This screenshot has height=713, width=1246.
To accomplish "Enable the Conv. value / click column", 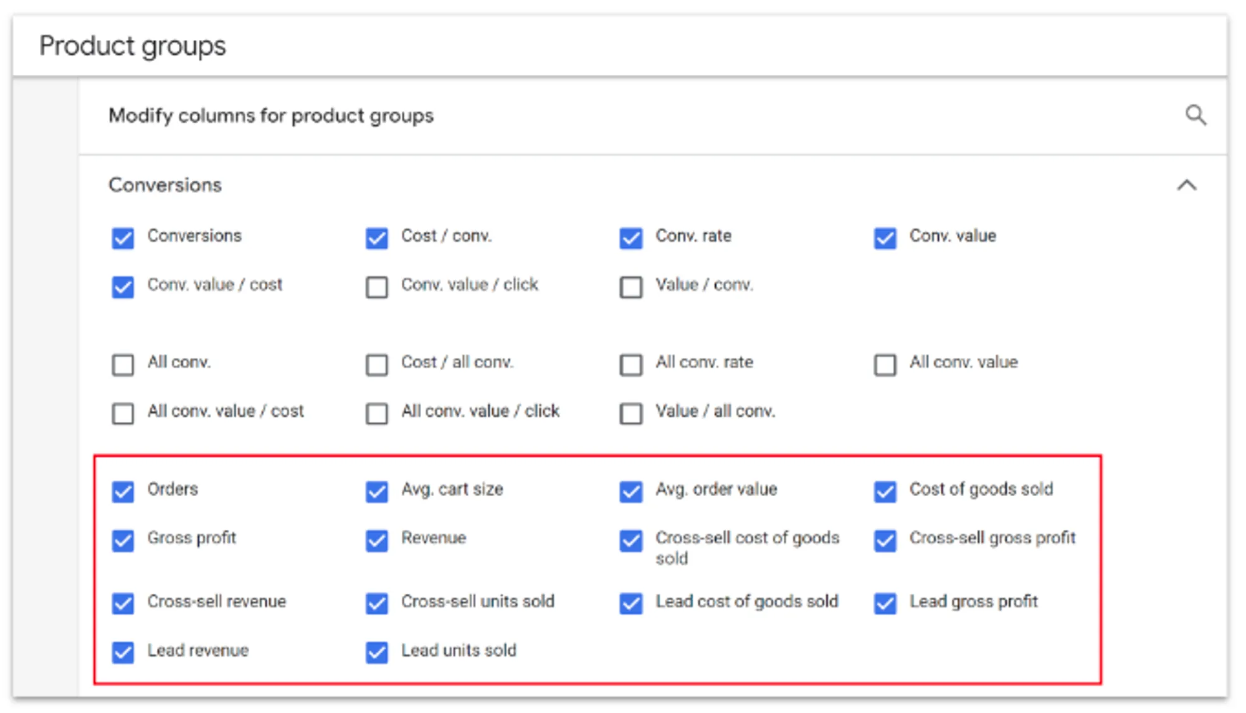I will [x=377, y=287].
